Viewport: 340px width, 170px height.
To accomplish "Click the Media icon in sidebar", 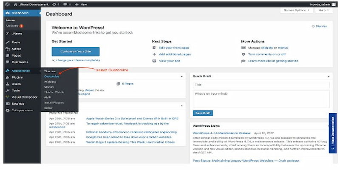I will tap(8, 49).
